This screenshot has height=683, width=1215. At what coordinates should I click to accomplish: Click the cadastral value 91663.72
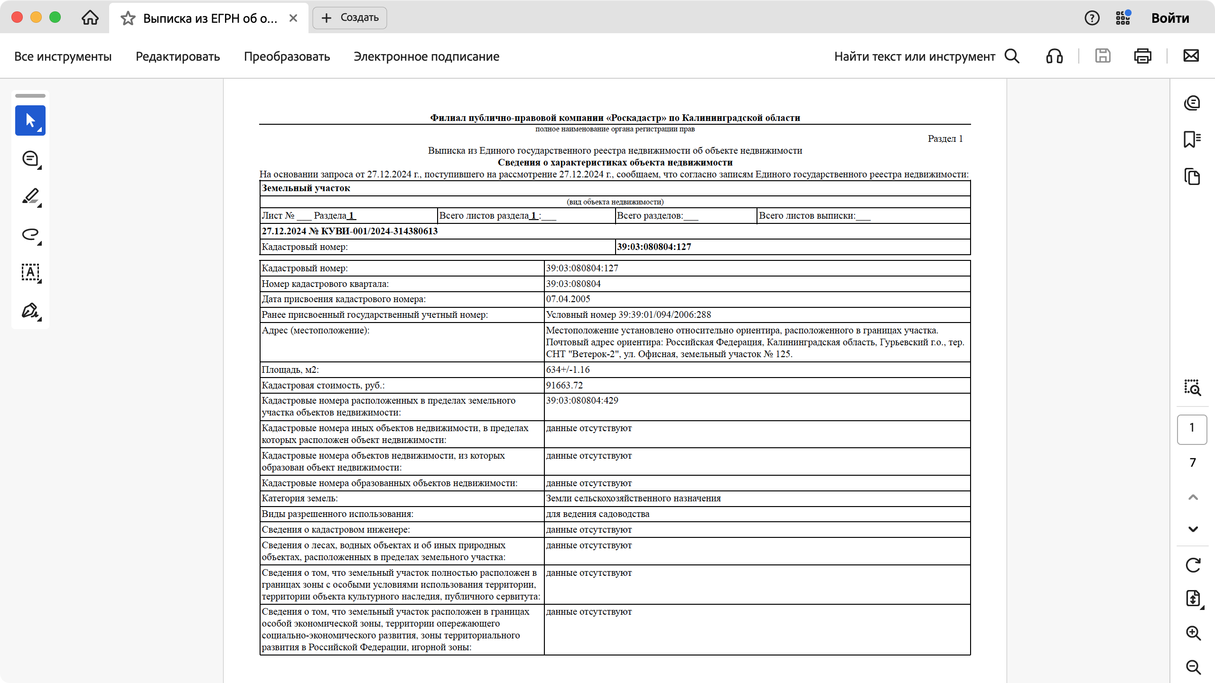point(564,385)
